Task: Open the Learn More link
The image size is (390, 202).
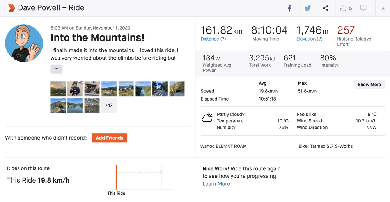Action: tap(216, 184)
